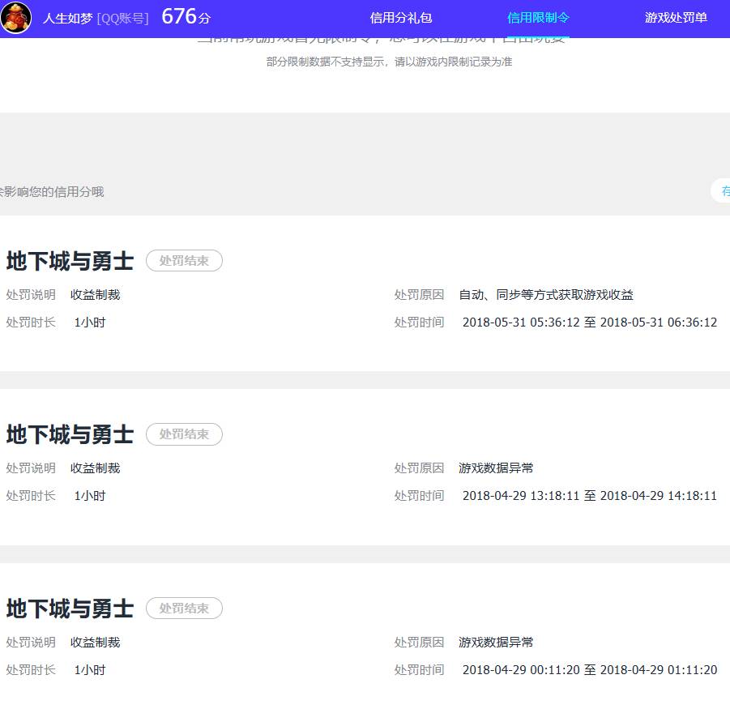Click the pill button at the right edge

click(725, 191)
